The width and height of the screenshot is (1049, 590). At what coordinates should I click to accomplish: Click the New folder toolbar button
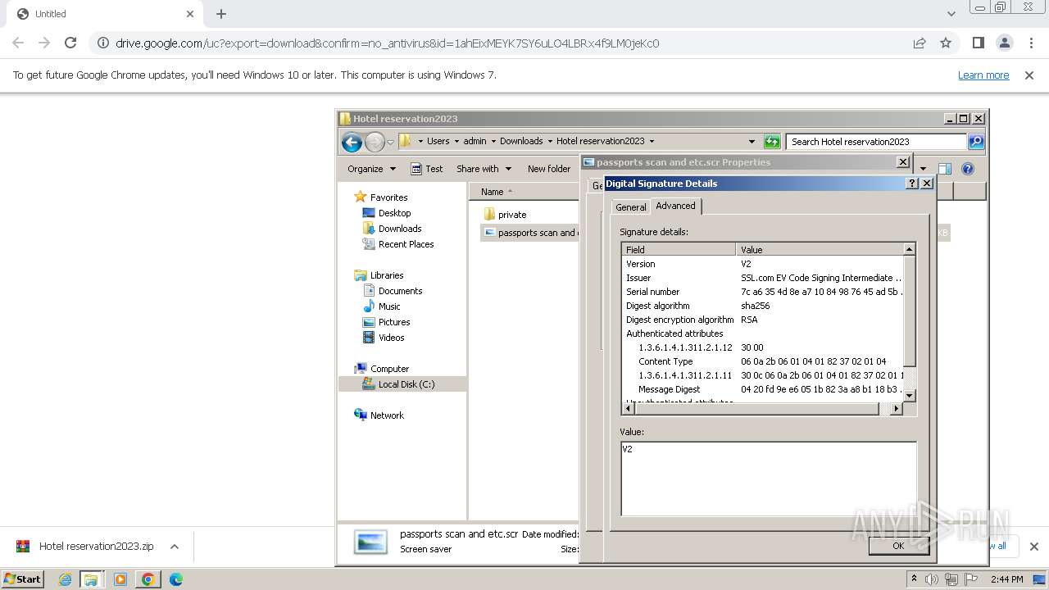pyautogui.click(x=549, y=169)
